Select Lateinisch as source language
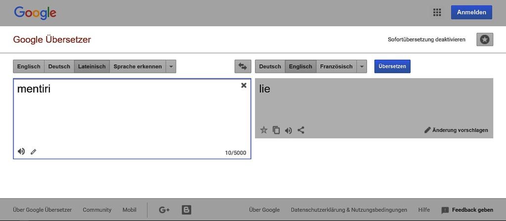This screenshot has width=506, height=221. click(x=92, y=67)
